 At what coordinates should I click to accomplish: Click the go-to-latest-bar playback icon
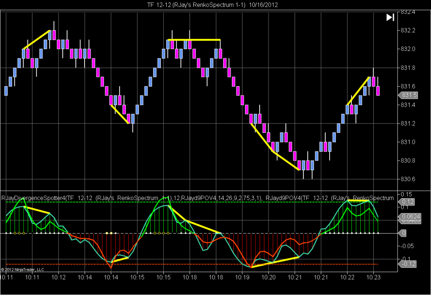[x=390, y=18]
